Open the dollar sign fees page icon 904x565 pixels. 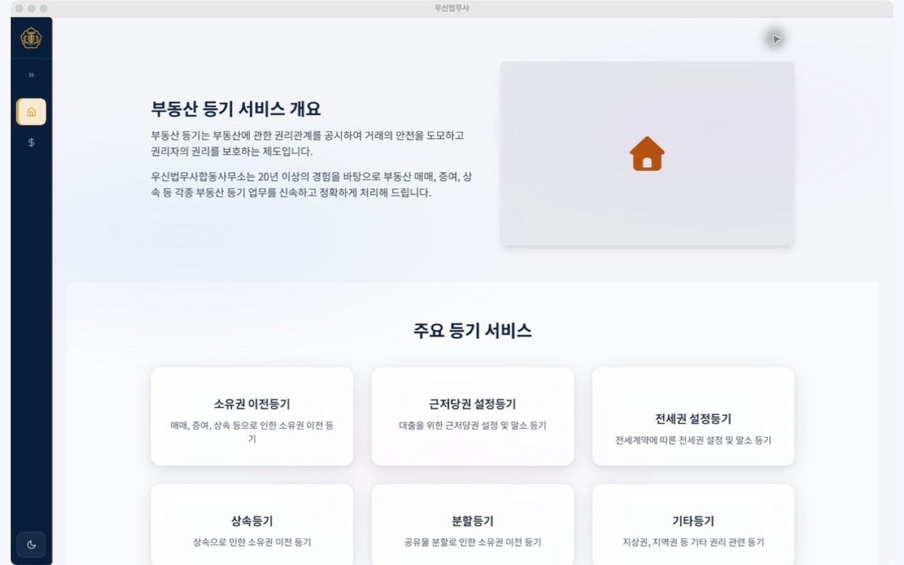(31, 143)
